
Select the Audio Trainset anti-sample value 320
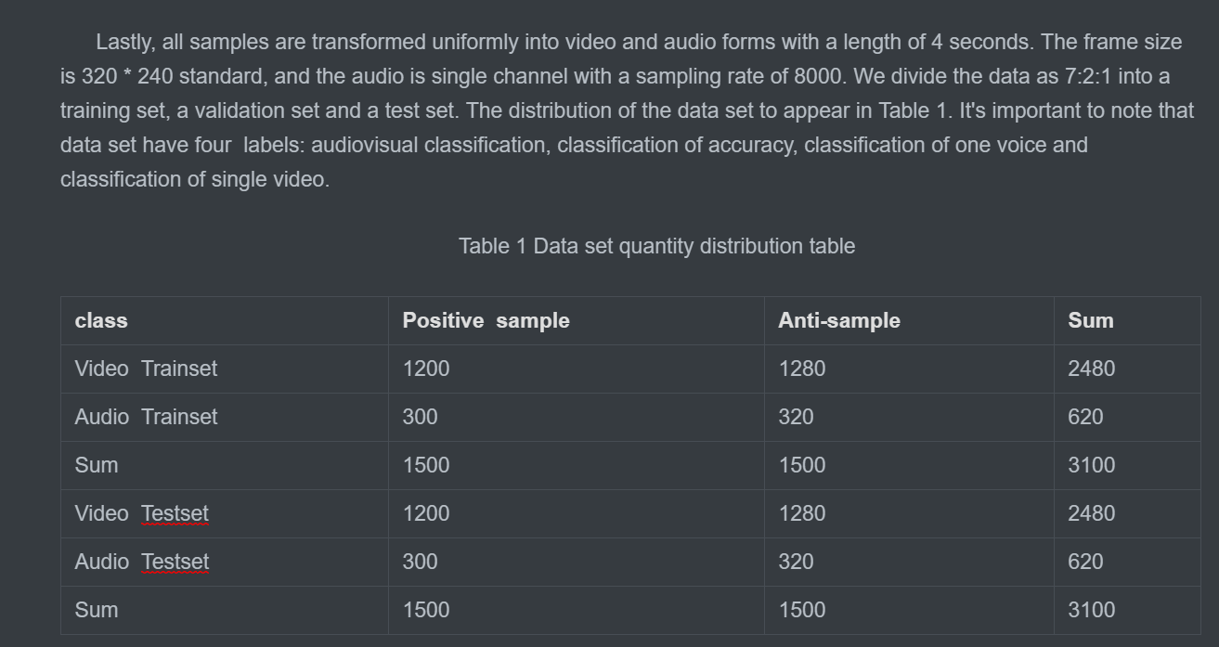(796, 417)
